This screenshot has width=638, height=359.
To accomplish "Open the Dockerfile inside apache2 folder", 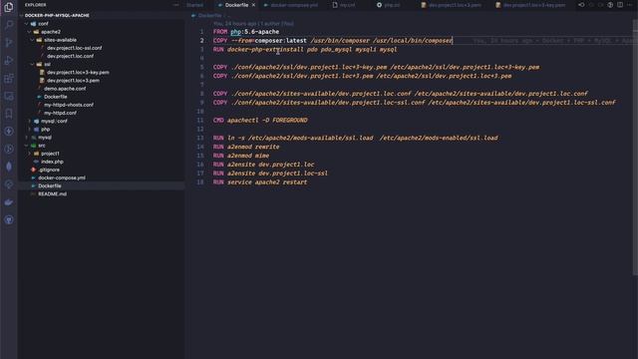I will pyautogui.click(x=56, y=97).
